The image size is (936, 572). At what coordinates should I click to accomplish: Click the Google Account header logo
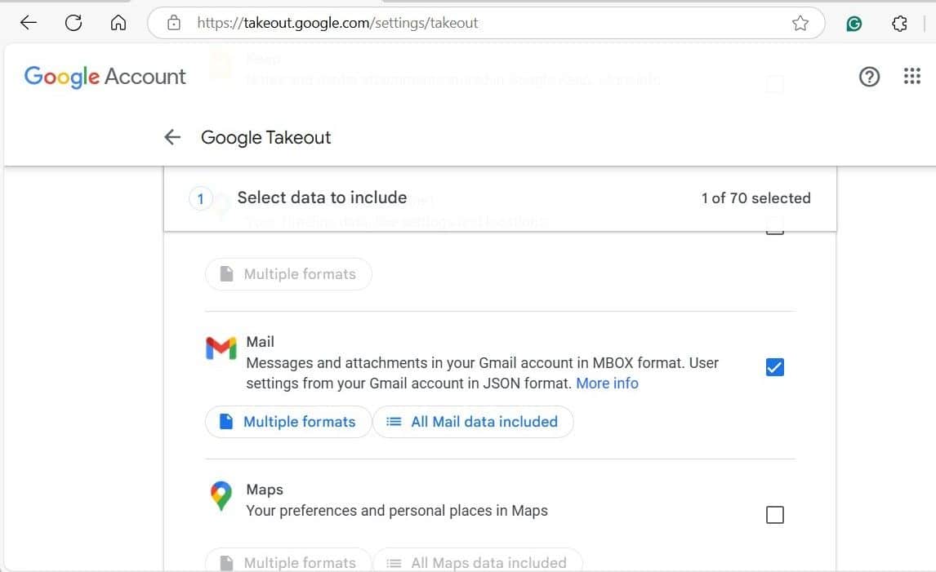105,76
